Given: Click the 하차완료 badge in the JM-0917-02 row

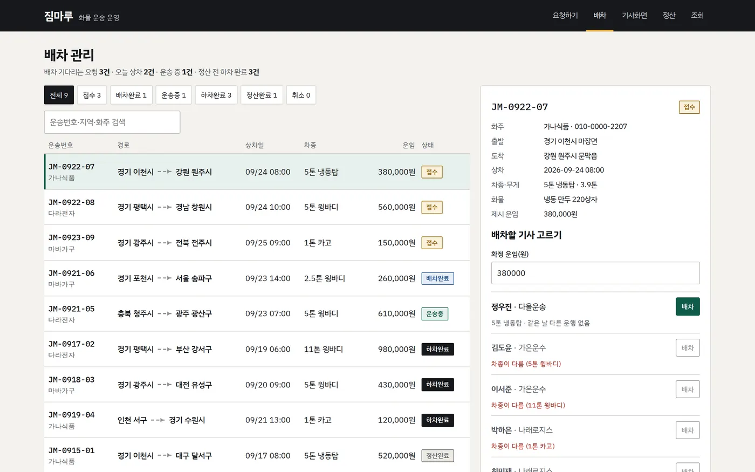Looking at the screenshot, I should [438, 349].
